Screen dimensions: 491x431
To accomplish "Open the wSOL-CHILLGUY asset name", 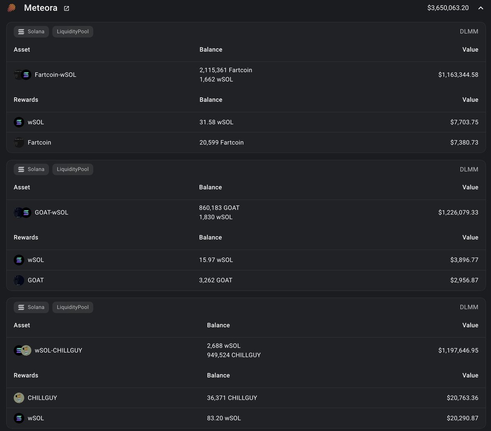I will point(59,350).
